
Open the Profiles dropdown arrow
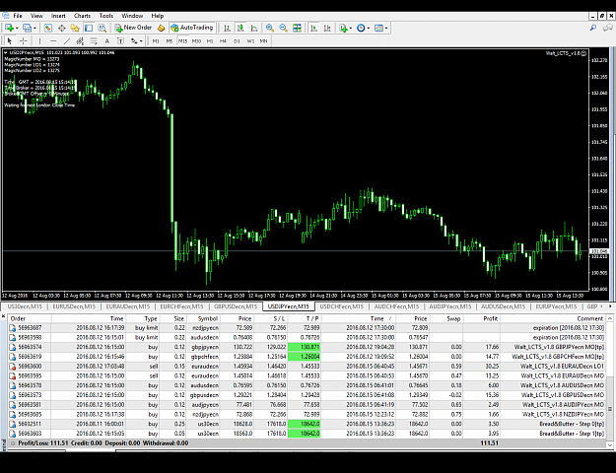pyautogui.click(x=34, y=29)
